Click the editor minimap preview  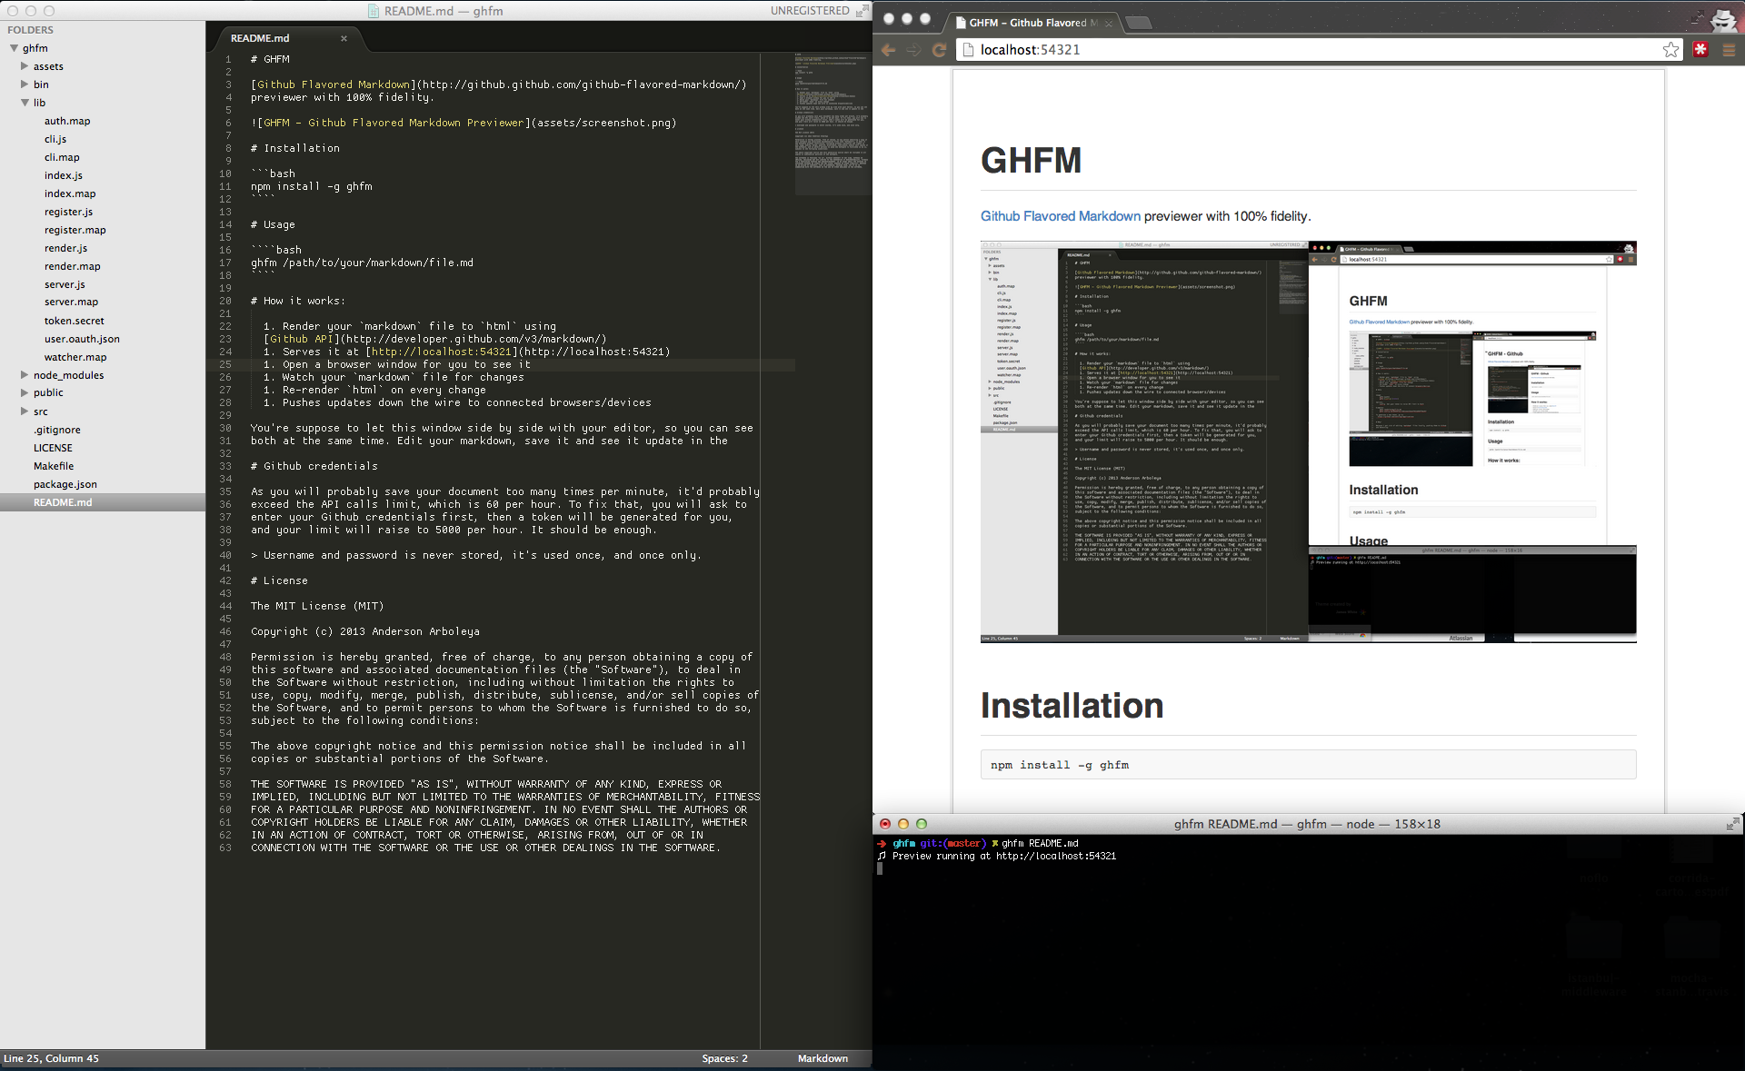pyautogui.click(x=832, y=123)
